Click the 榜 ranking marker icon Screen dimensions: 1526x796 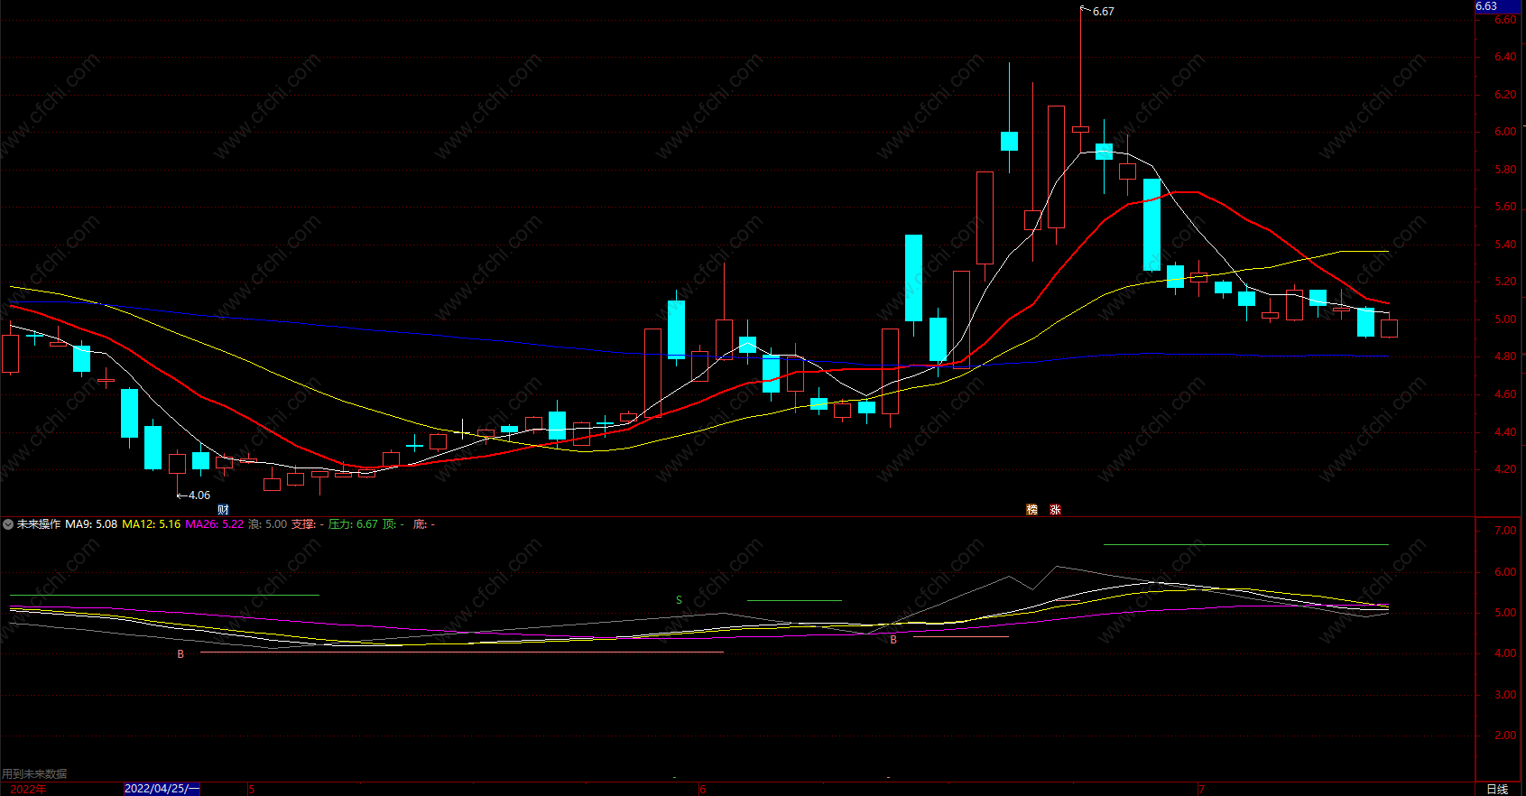coord(1031,510)
